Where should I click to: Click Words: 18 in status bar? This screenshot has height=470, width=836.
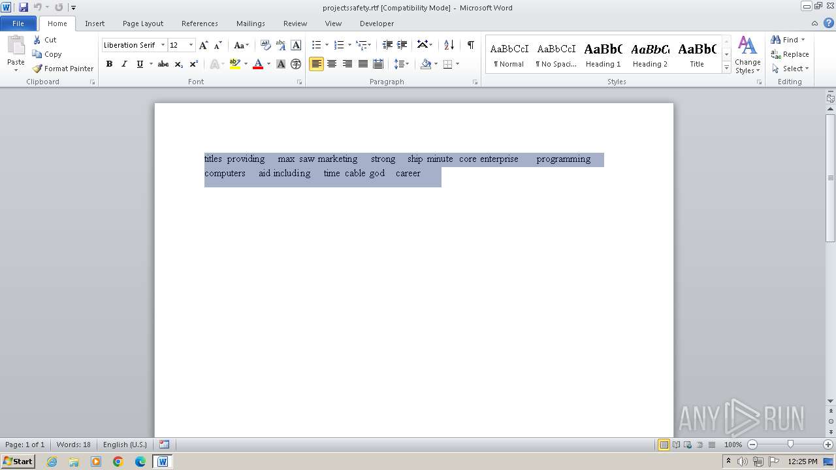tap(73, 445)
